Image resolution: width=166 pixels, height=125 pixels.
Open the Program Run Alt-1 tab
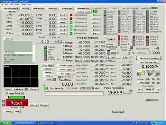(x=10, y=8)
